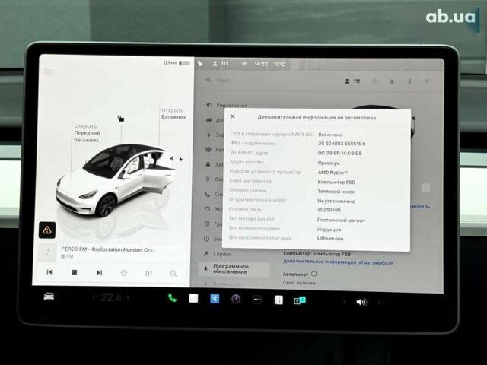The height and width of the screenshot is (365, 487).
Task: Tap Bluetooth icon in settings header
Action: tap(409, 81)
